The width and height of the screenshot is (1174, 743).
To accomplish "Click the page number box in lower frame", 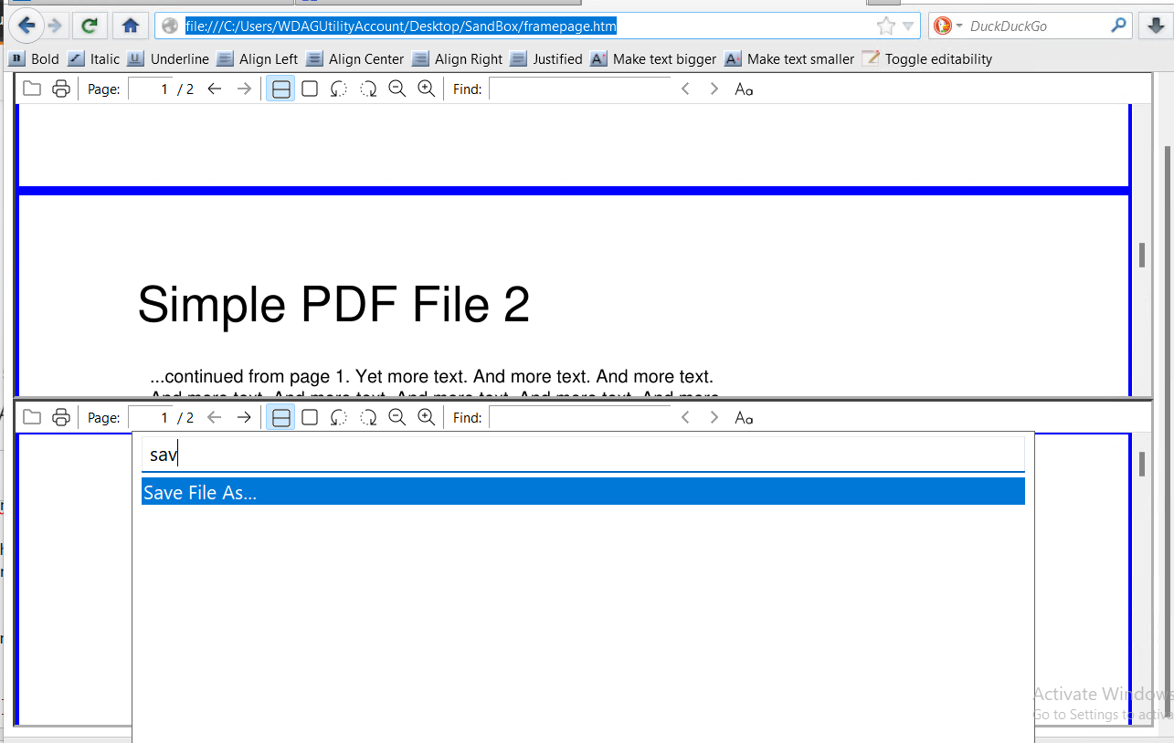I will coord(150,417).
